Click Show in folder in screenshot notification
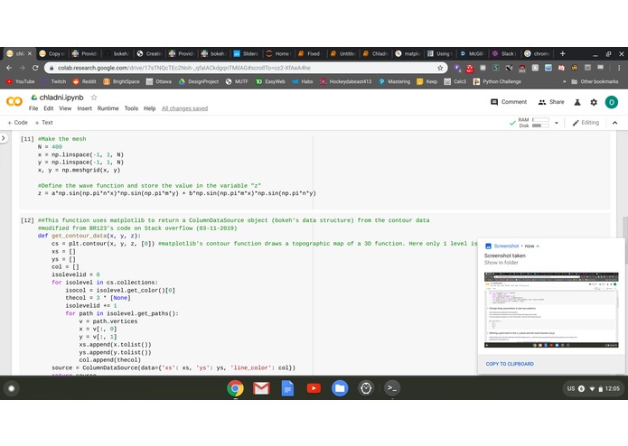The width and height of the screenshot is (628, 446). click(501, 263)
